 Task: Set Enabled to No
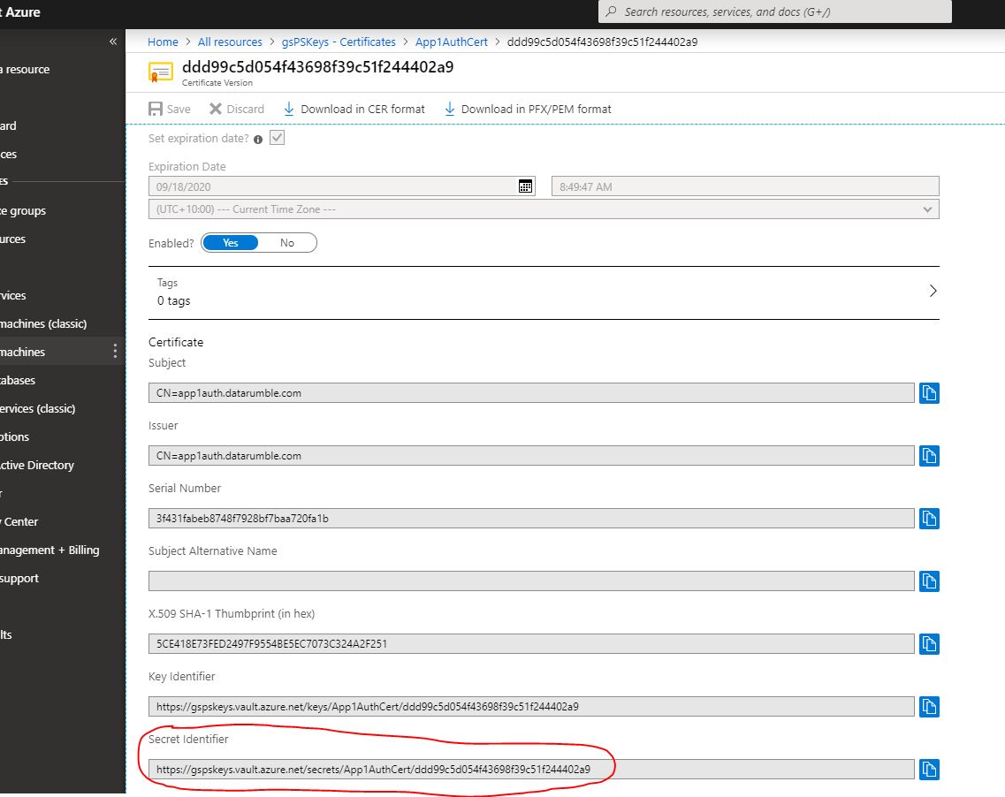287,243
